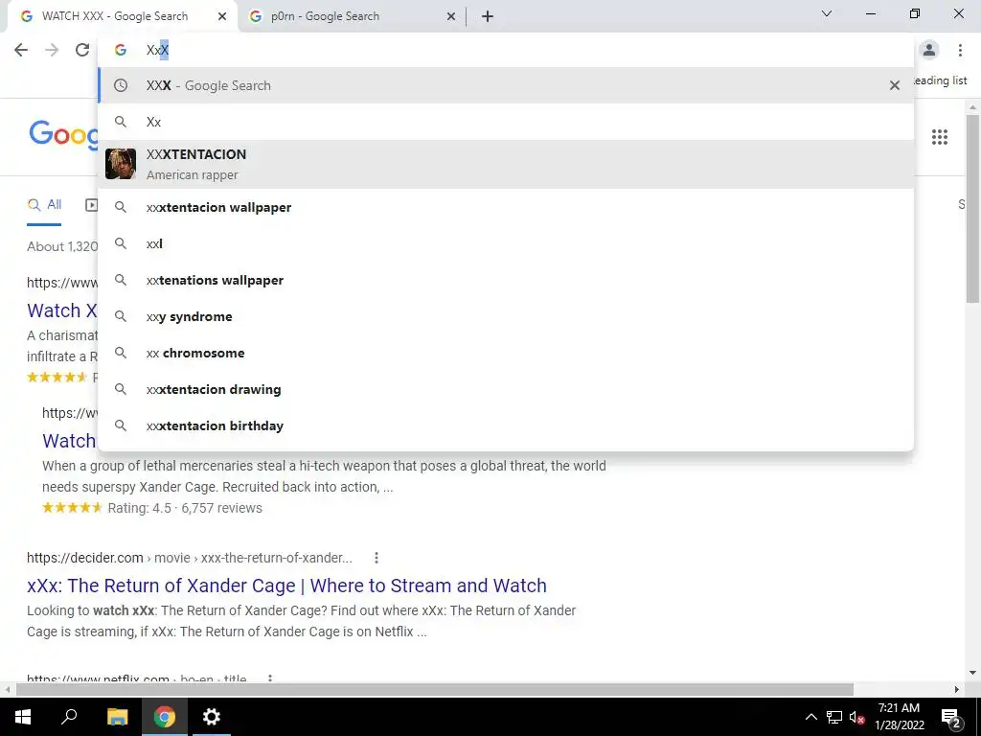Select xxxtentacion wallpaper suggestion
Screen dimensions: 981x736
click(x=506, y=207)
